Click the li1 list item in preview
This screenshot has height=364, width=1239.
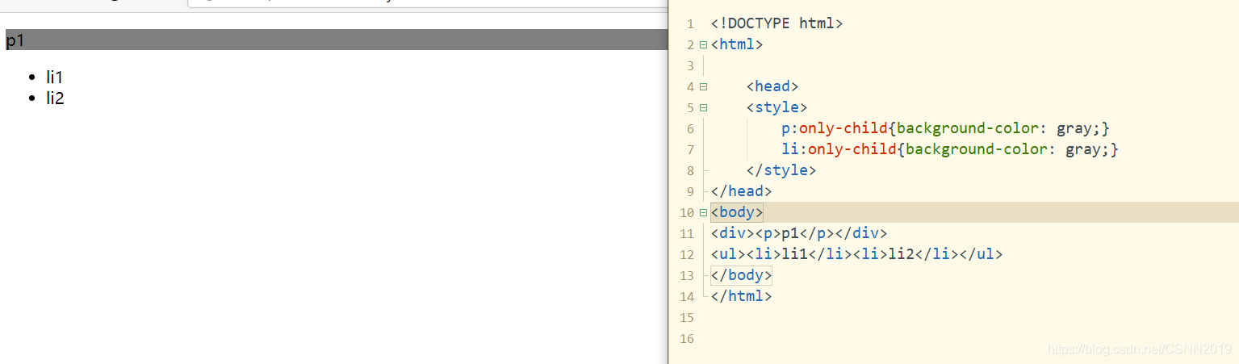pos(54,77)
